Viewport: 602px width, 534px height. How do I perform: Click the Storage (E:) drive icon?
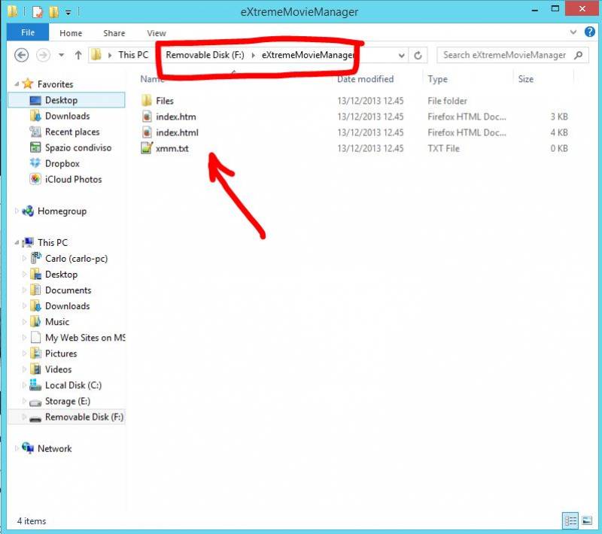(x=35, y=402)
